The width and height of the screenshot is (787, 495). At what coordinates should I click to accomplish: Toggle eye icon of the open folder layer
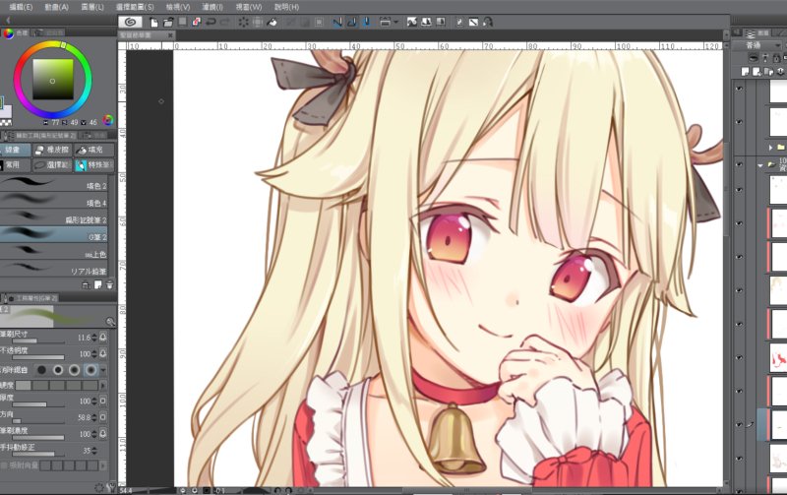[740, 165]
